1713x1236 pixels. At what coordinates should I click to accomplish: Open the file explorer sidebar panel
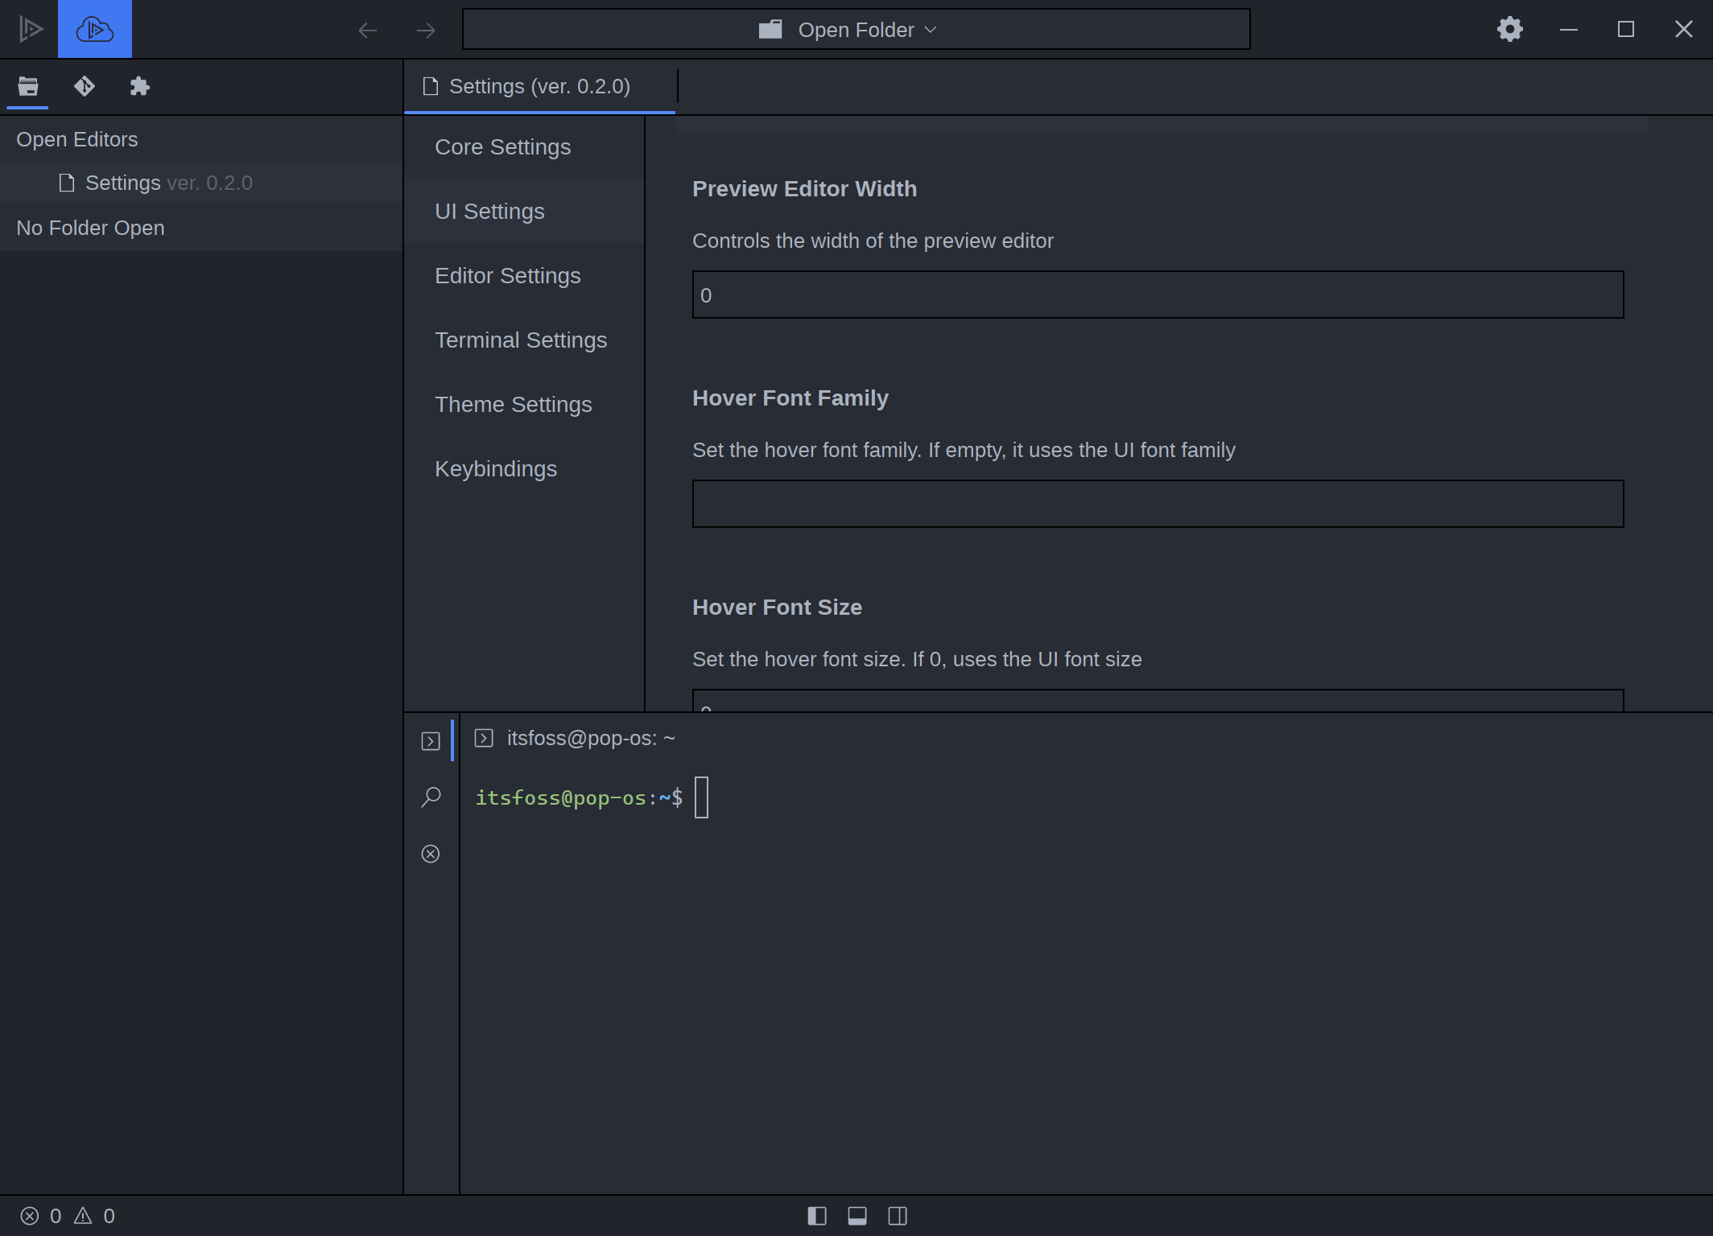pos(27,86)
